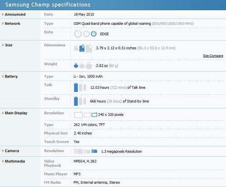The width and height of the screenshot is (226, 187).
Task: Click the small grey phone dimensions icon
Action: (76, 48)
